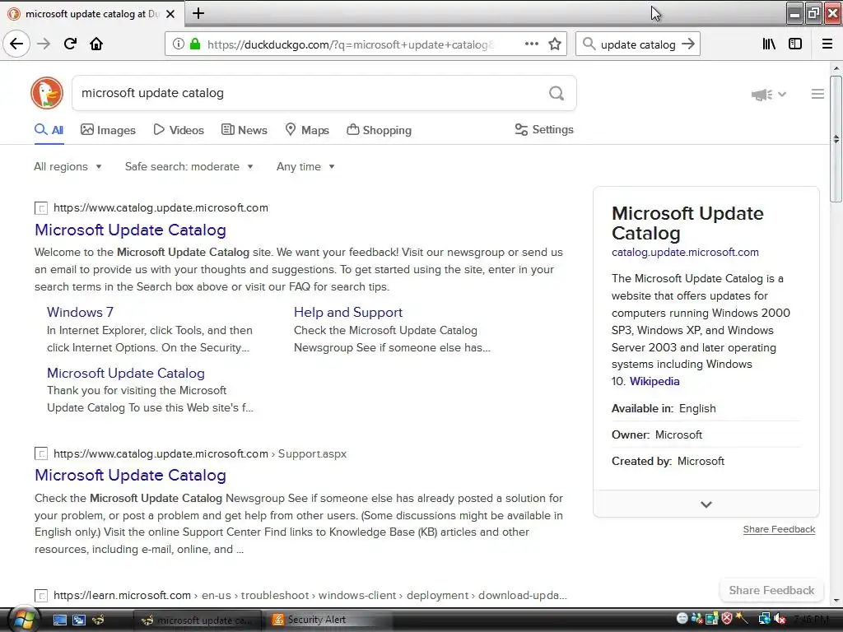
Task: Open page actions three-dot menu
Action: pos(532,44)
